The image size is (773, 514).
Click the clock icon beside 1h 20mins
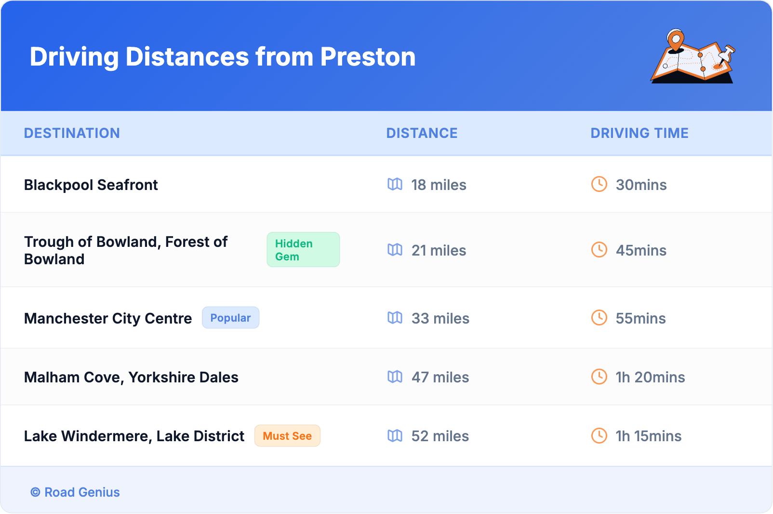point(599,377)
